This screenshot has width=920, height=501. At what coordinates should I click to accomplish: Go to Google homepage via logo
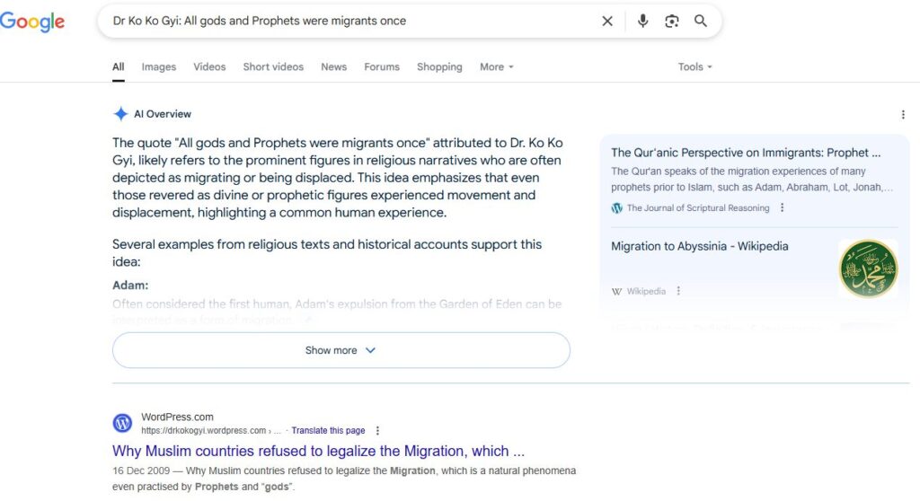(32, 22)
